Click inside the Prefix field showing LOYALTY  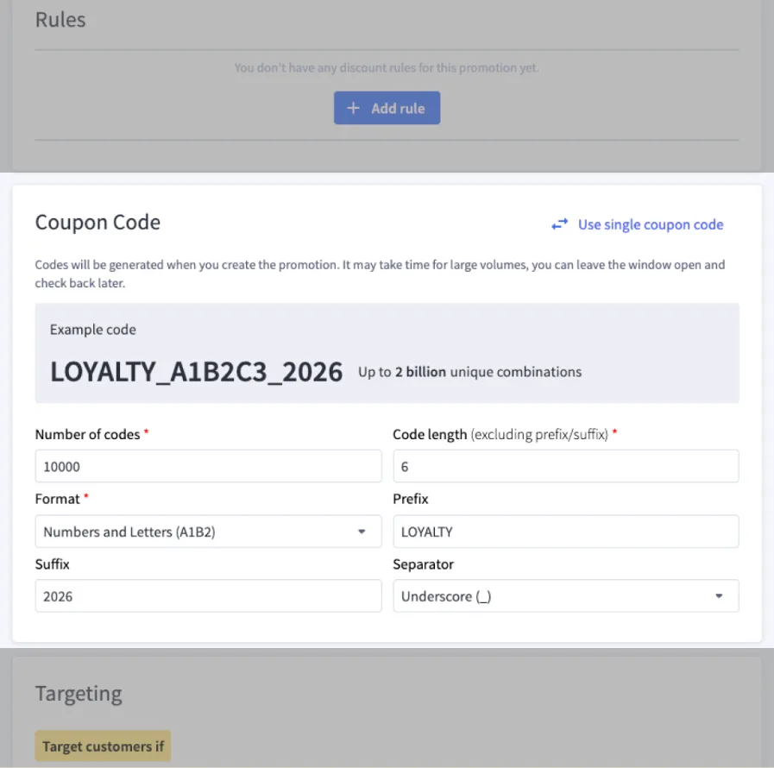click(566, 532)
